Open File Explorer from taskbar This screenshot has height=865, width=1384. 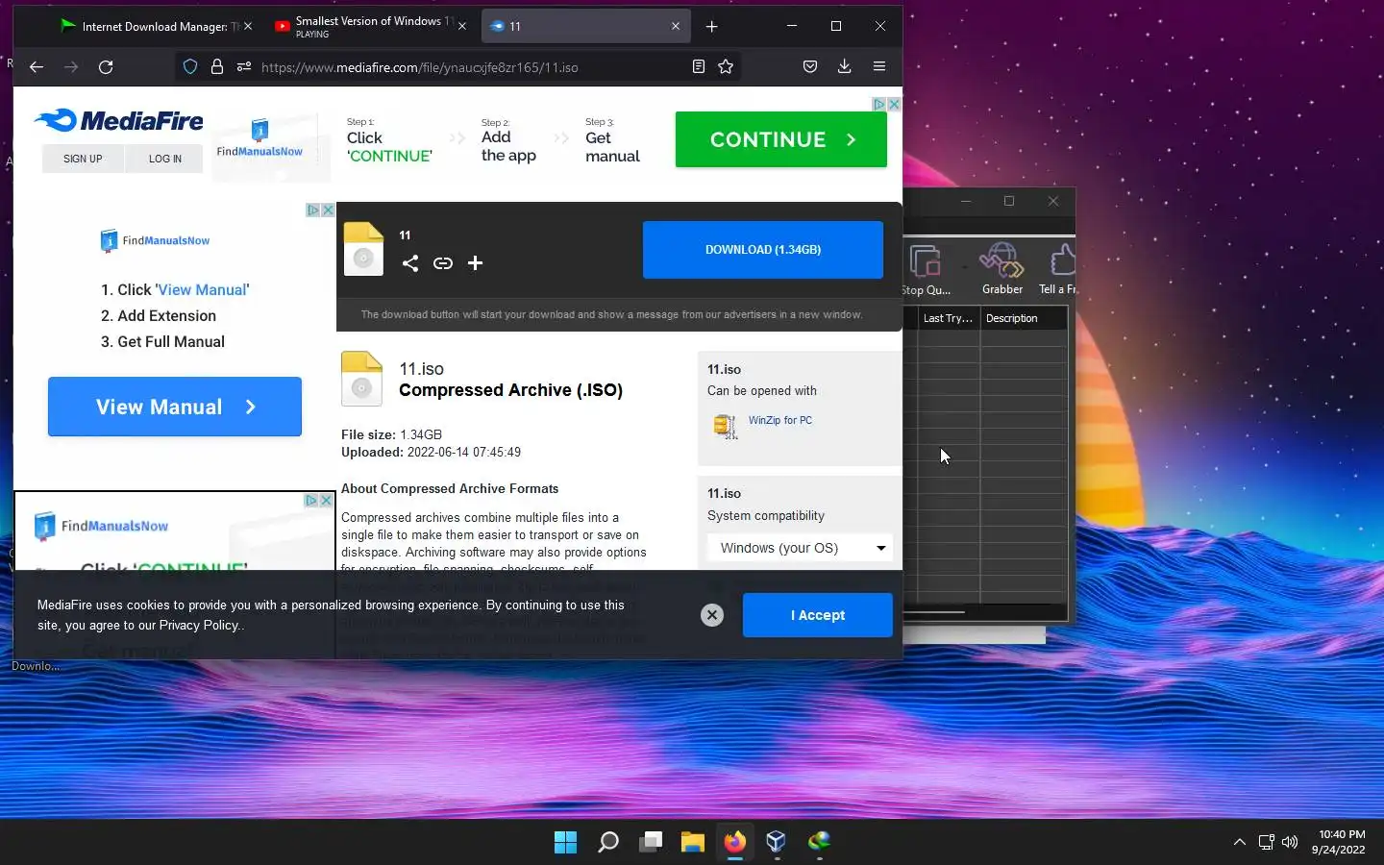point(693,843)
